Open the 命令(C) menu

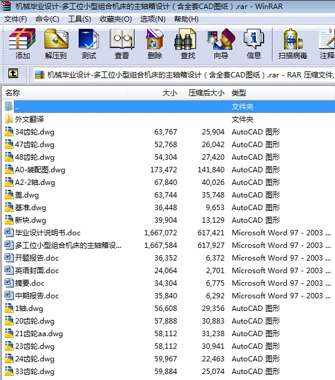47,19
